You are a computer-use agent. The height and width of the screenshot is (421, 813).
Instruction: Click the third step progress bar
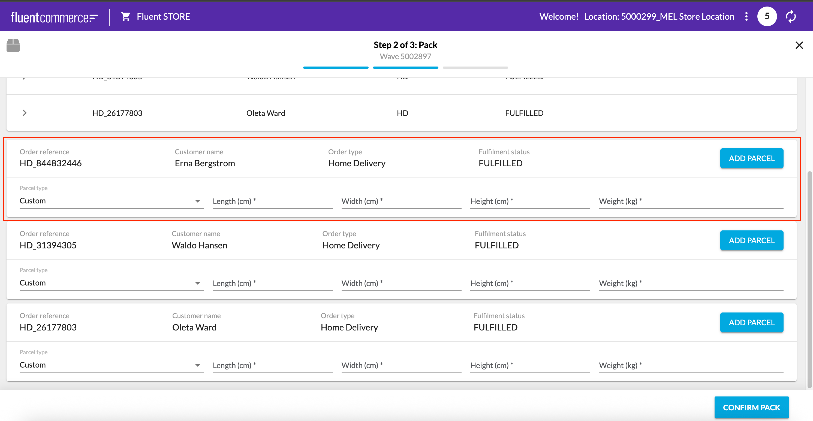click(475, 68)
